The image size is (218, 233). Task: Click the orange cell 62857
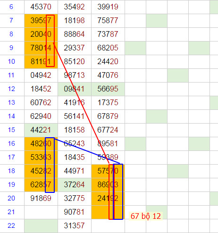41,185
